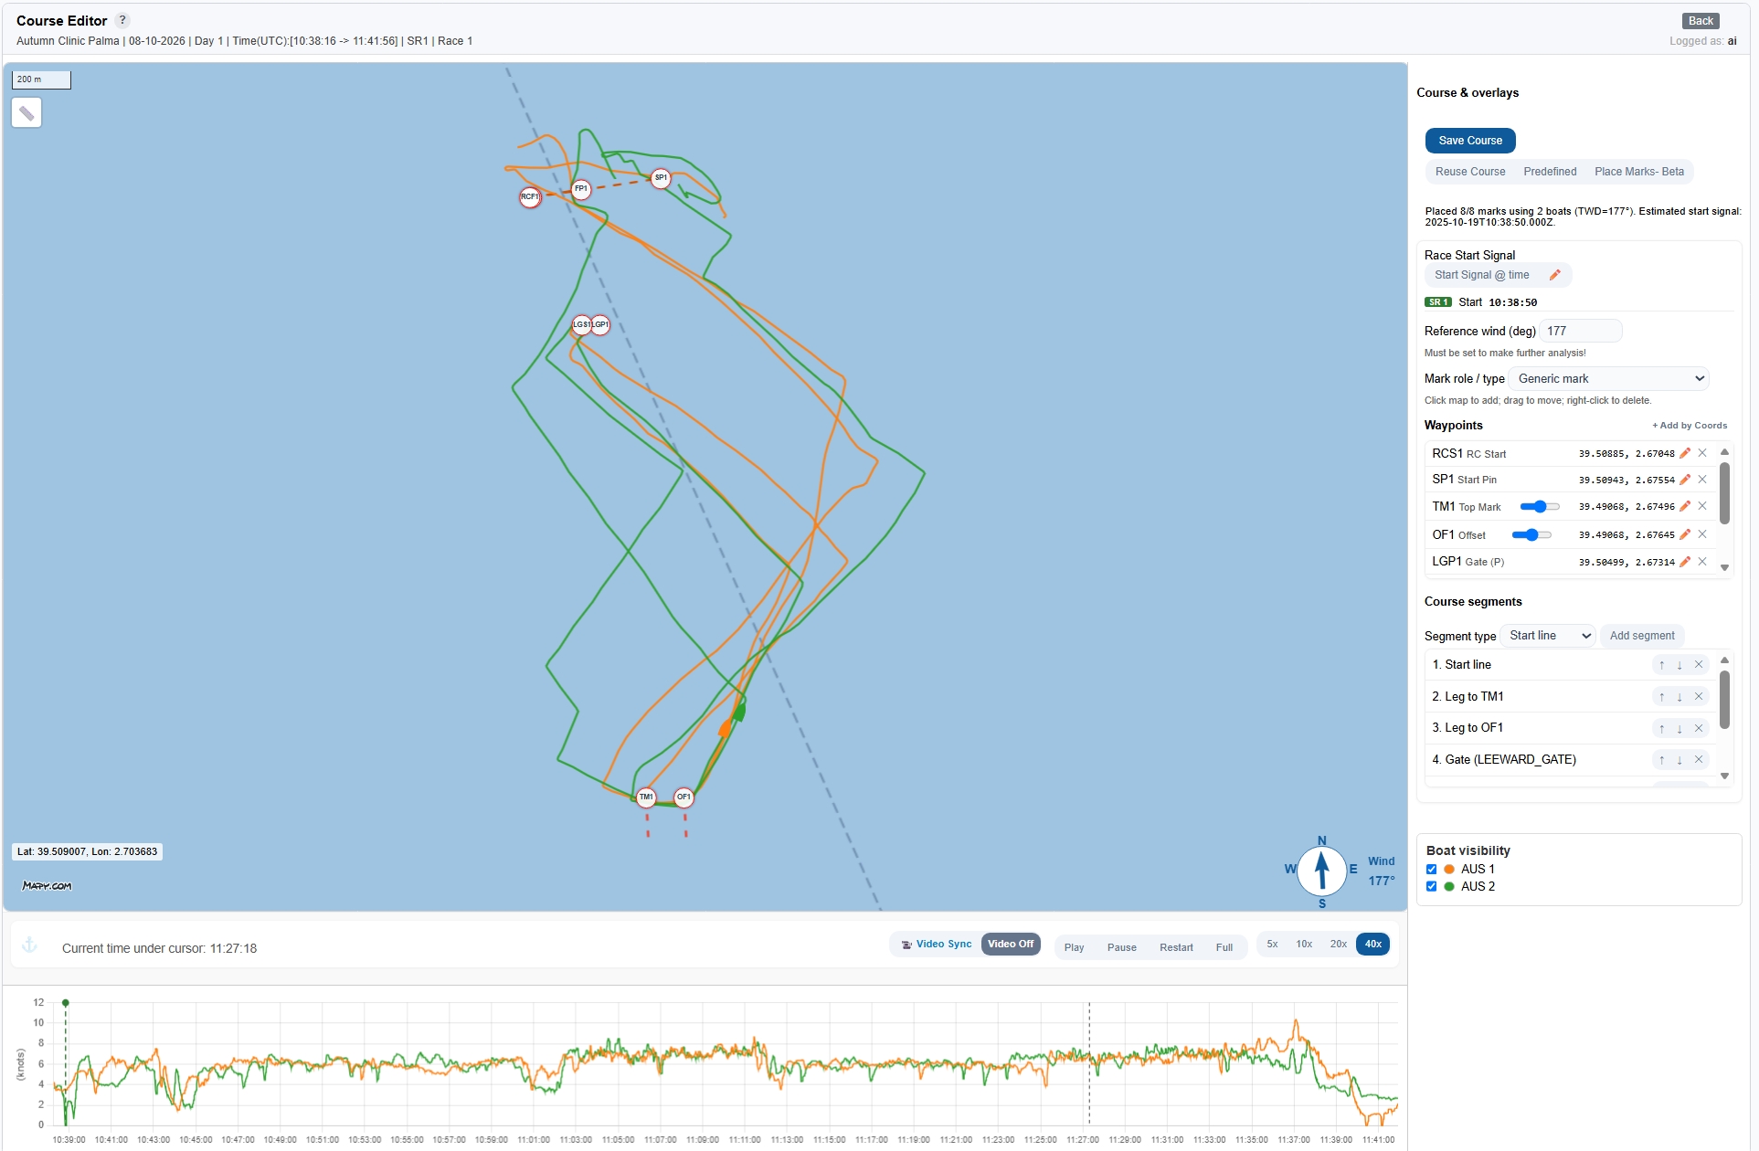Screen dimensions: 1759x1151
Task: Click the Reference wind degrees field
Action: pos(1581,332)
